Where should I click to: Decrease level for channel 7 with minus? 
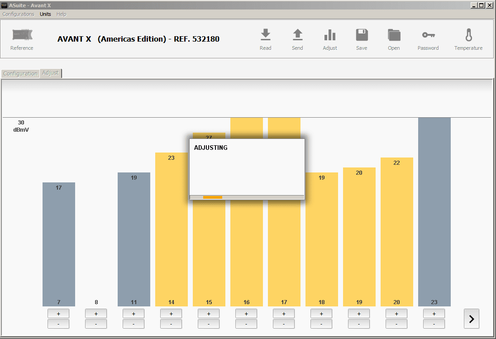click(x=59, y=324)
